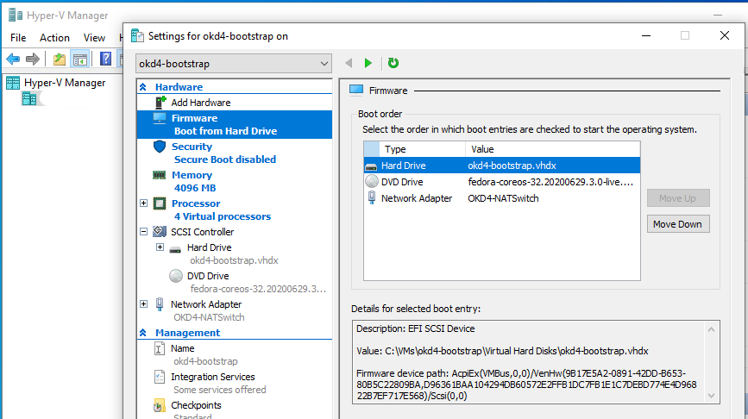
Task: Select the Add Hardware label
Action: (x=200, y=103)
